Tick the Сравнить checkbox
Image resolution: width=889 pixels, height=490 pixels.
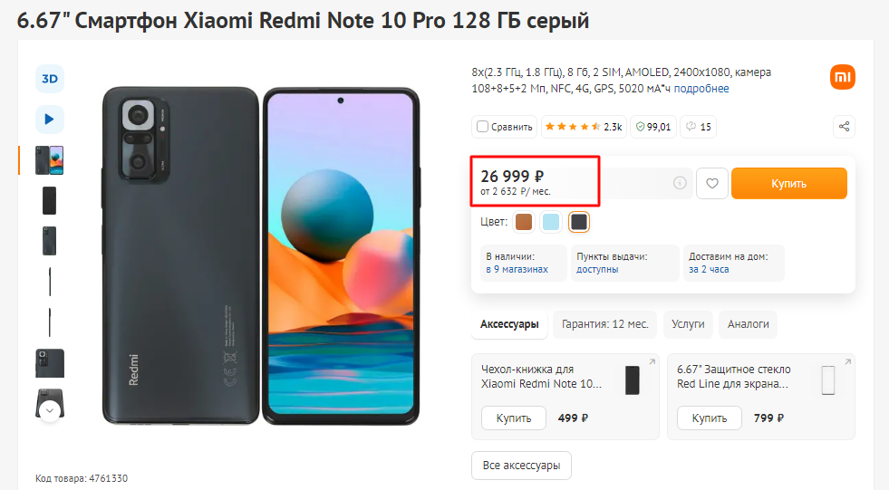click(482, 126)
